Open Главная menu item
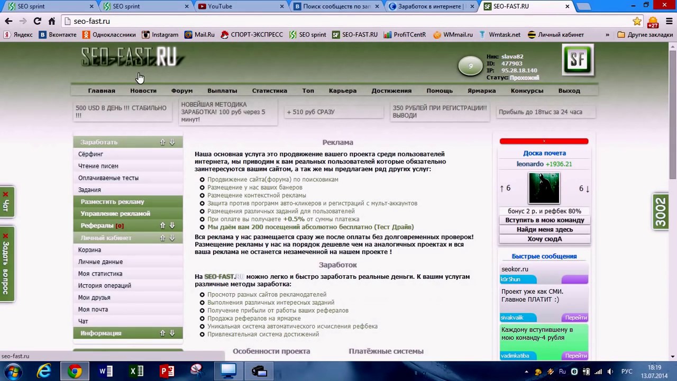Viewport: 677px width, 381px height. click(102, 90)
